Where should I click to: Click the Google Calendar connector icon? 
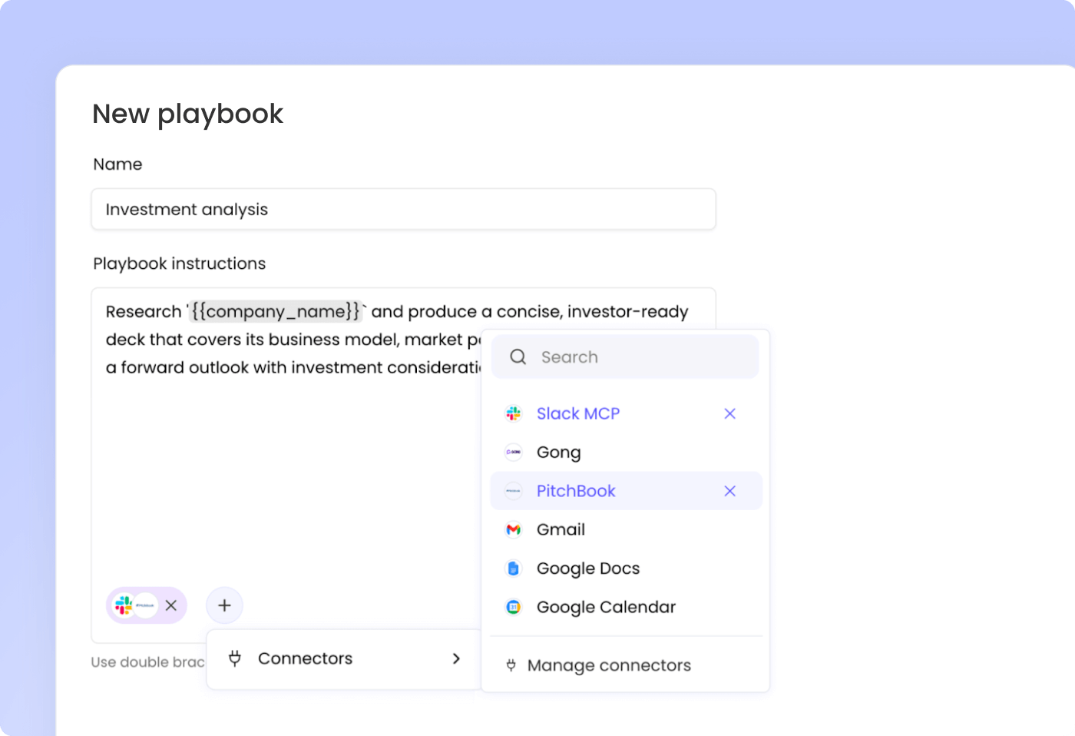coord(514,607)
